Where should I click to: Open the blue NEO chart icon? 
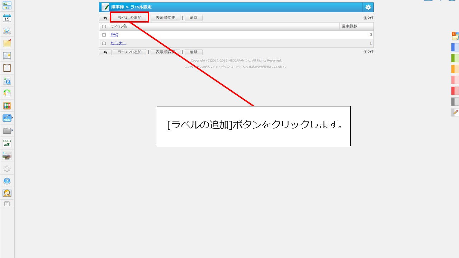(7, 118)
